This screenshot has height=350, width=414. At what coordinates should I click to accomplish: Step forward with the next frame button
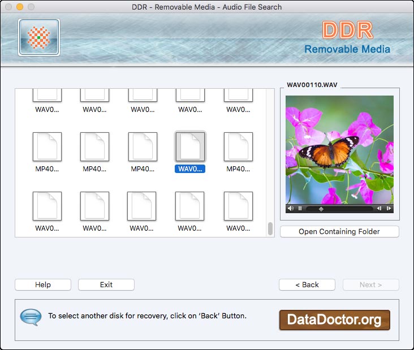(x=389, y=209)
